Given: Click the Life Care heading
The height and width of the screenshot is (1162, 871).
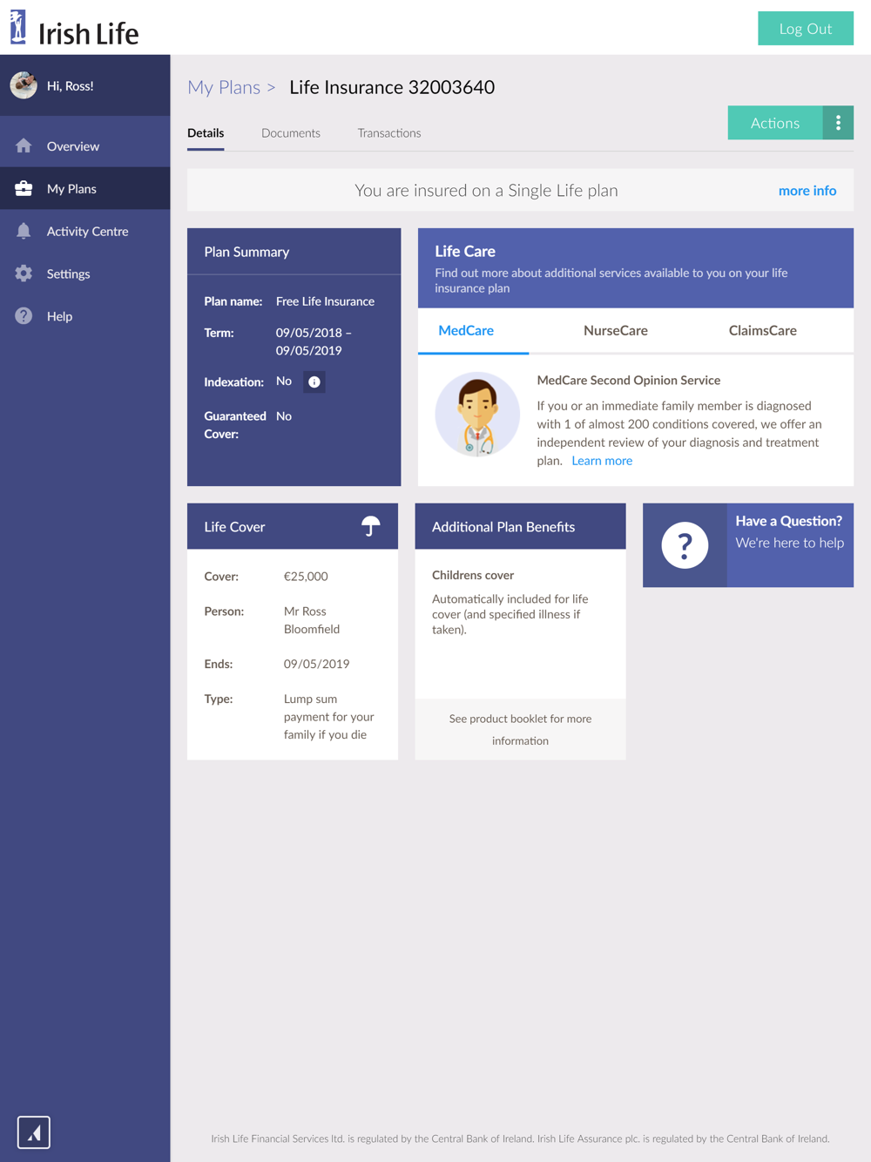Looking at the screenshot, I should (465, 251).
